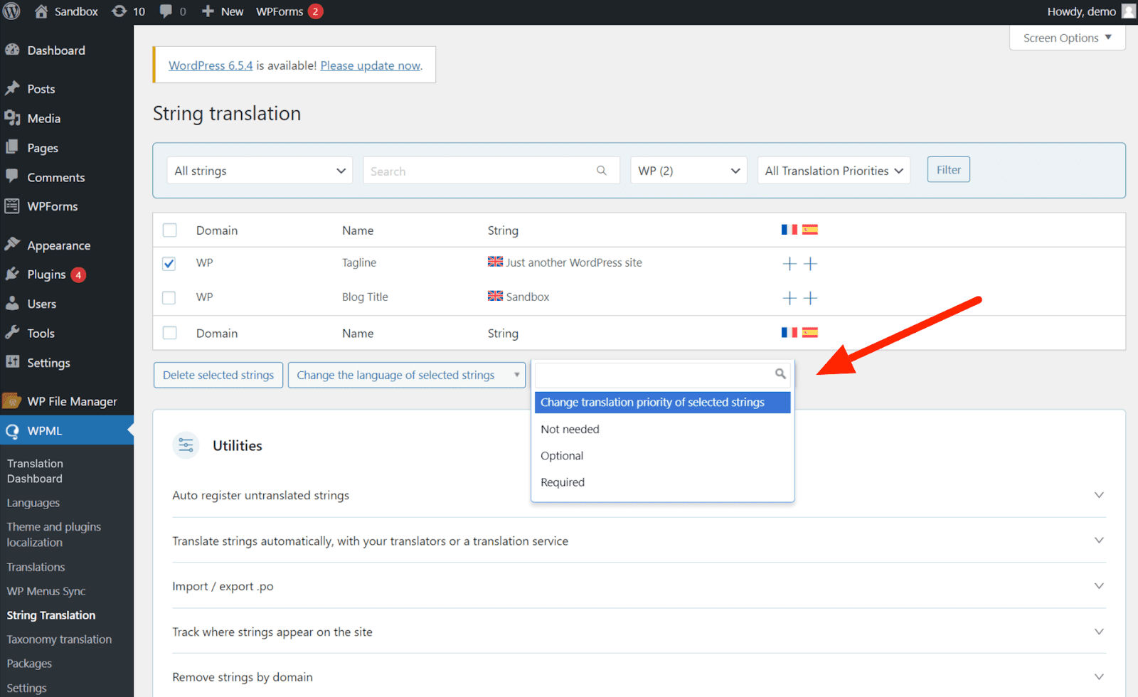Screen dimensions: 1138x697
Task: Open the comments bubble icon in admin bar
Action: point(166,11)
